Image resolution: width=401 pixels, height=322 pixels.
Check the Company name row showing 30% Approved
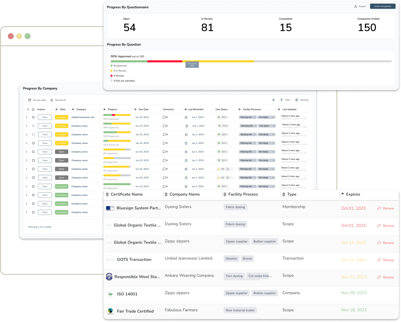point(33,126)
